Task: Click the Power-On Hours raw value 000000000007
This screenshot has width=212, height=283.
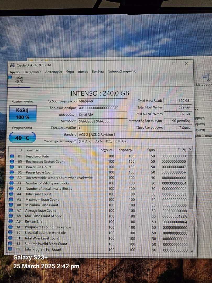Action: click(174, 167)
